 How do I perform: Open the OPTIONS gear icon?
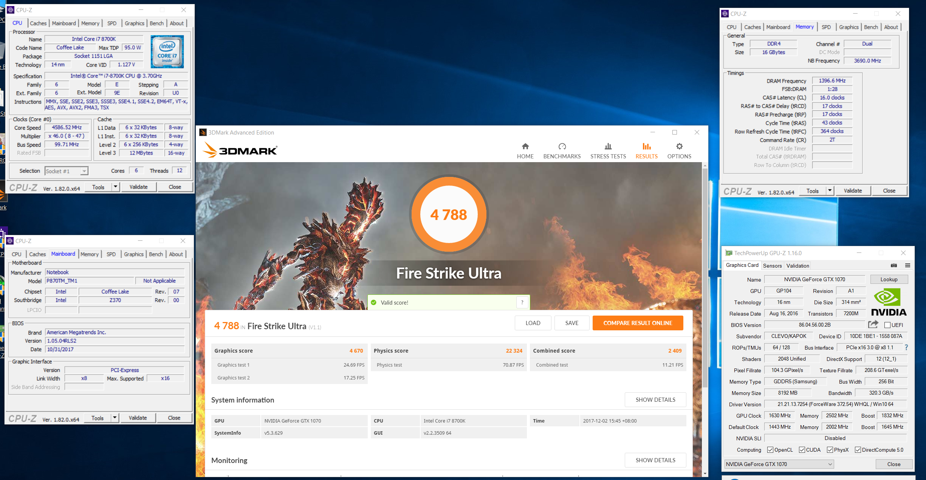point(679,146)
